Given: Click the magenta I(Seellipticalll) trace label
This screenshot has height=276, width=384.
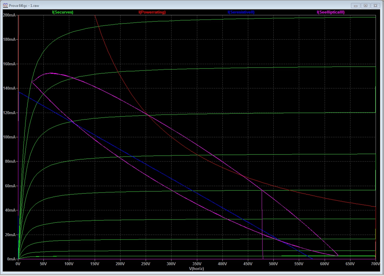Looking at the screenshot, I should (330, 12).
